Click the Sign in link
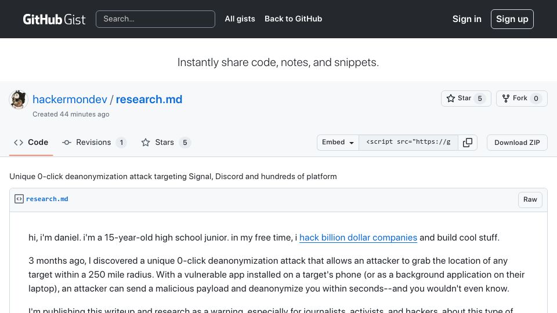 (x=466, y=19)
